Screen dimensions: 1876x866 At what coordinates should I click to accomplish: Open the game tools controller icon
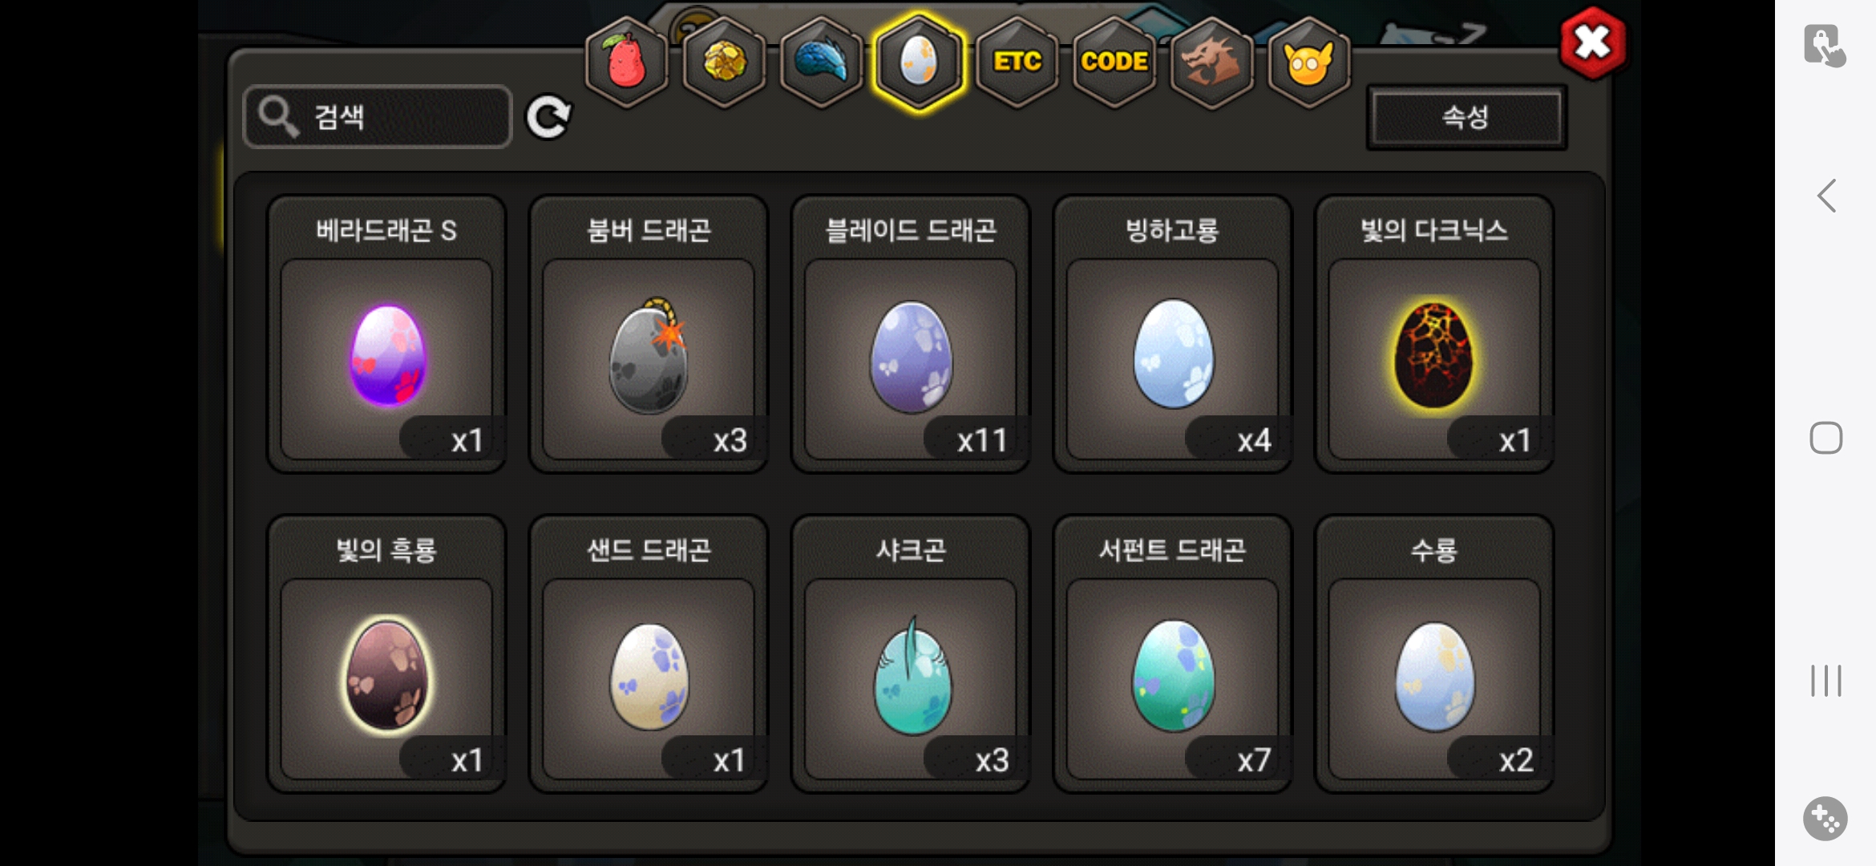click(x=1825, y=819)
